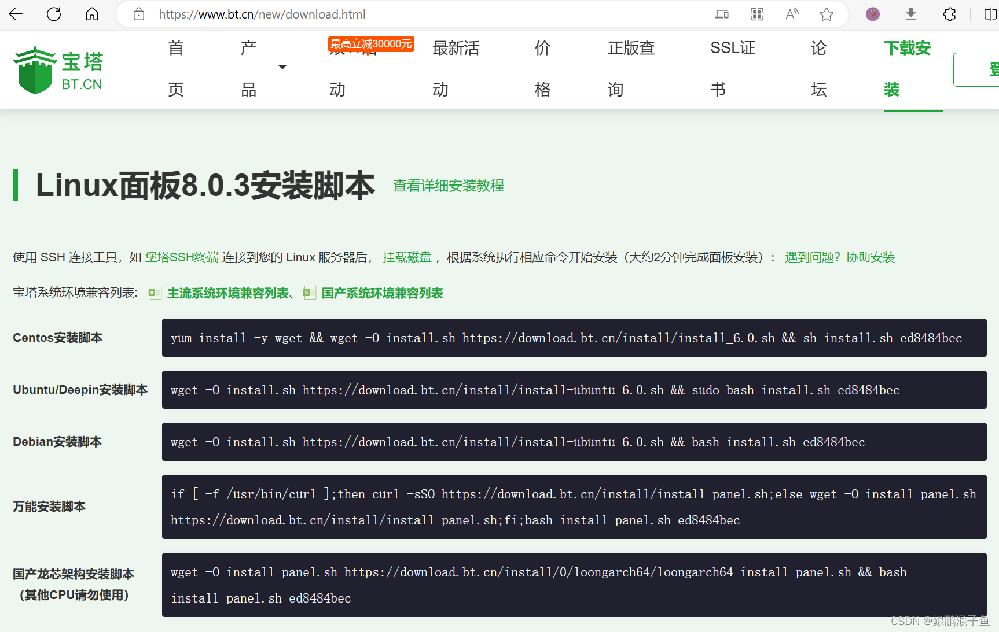Click the Ubuntu/Deepin安装脚本 label
Image resolution: width=999 pixels, height=632 pixels.
click(x=80, y=390)
